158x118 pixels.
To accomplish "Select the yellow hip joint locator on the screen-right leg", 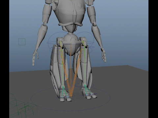I will pyautogui.click(x=83, y=42).
